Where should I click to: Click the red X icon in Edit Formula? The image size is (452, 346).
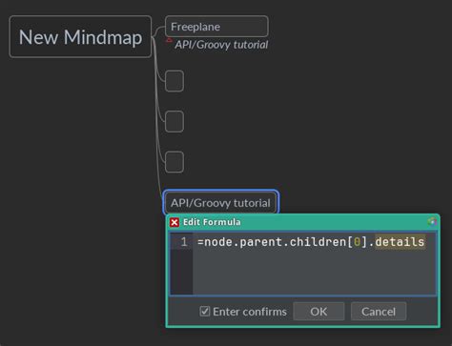click(x=175, y=222)
